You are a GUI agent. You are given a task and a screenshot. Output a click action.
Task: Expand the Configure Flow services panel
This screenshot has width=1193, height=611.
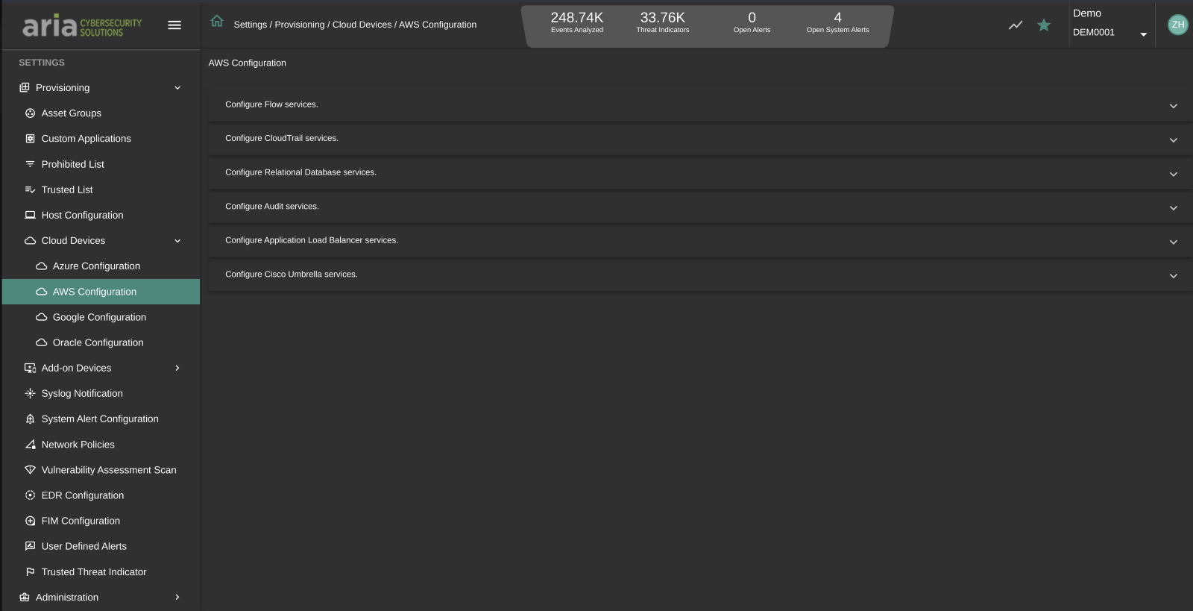[x=699, y=104]
